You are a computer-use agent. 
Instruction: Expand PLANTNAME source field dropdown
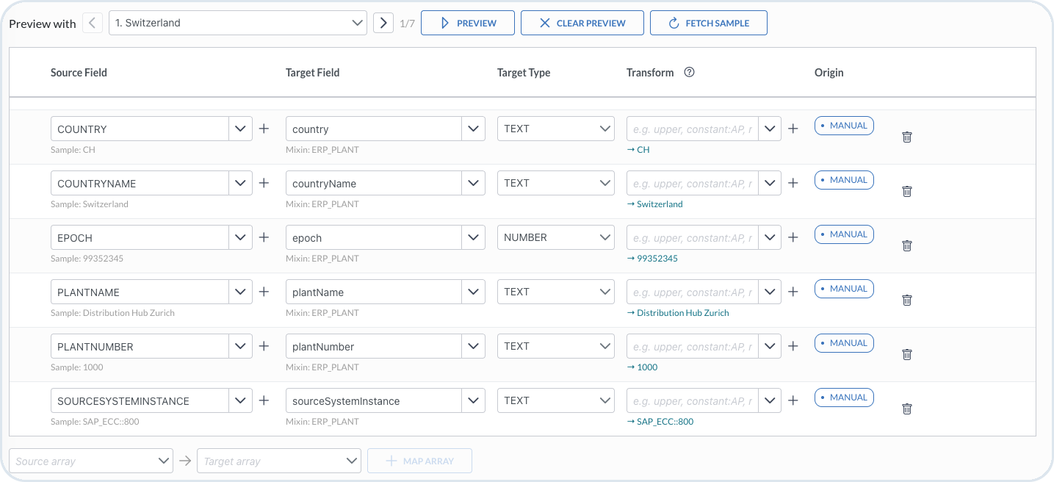pos(241,292)
